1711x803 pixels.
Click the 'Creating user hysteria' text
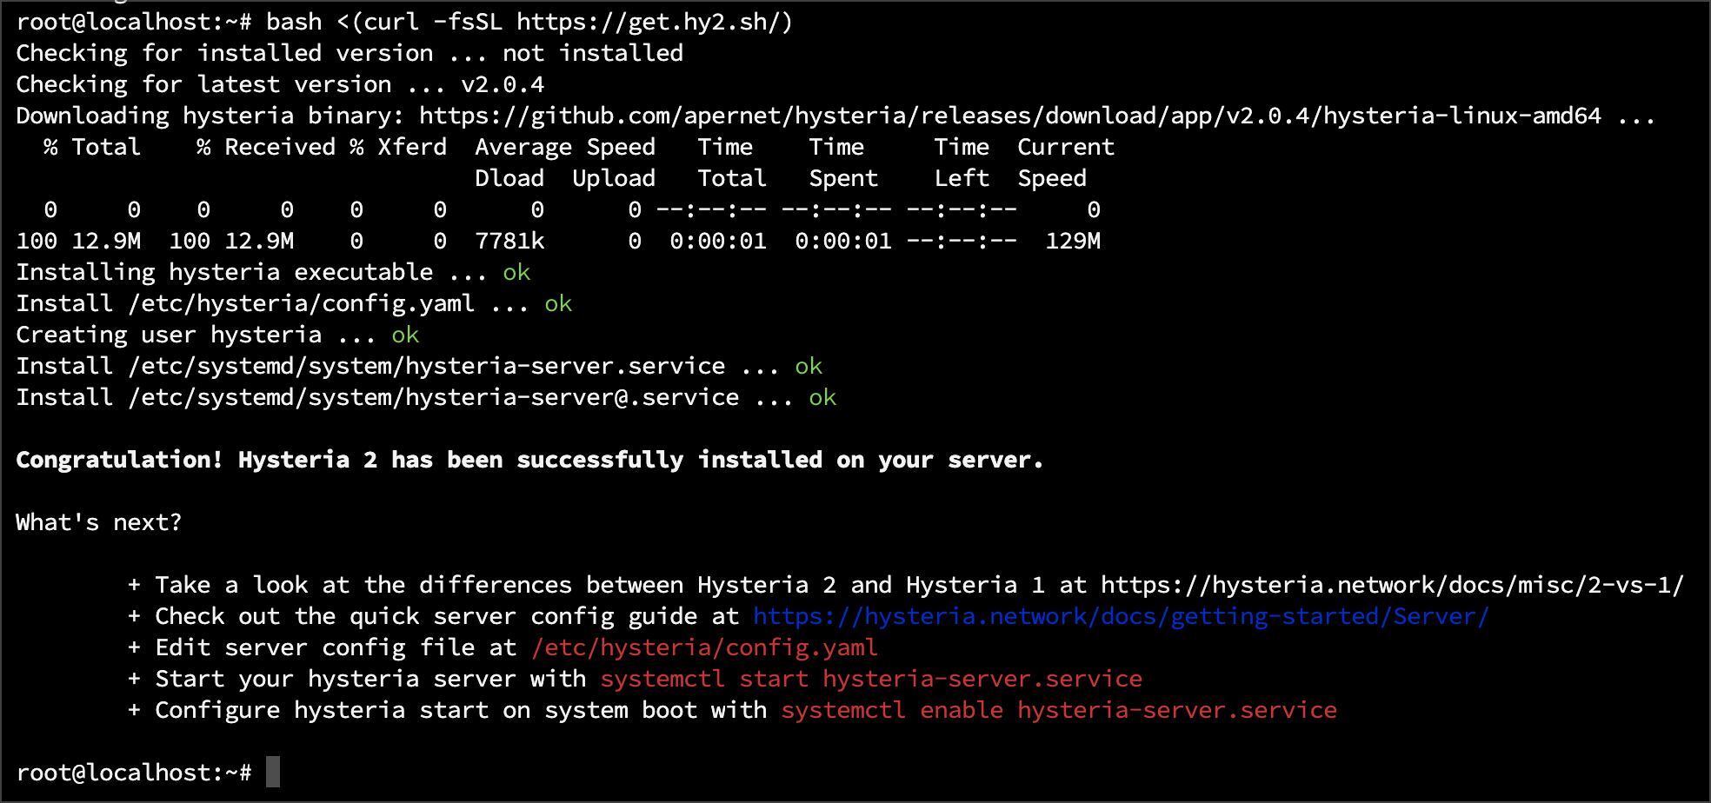(169, 335)
